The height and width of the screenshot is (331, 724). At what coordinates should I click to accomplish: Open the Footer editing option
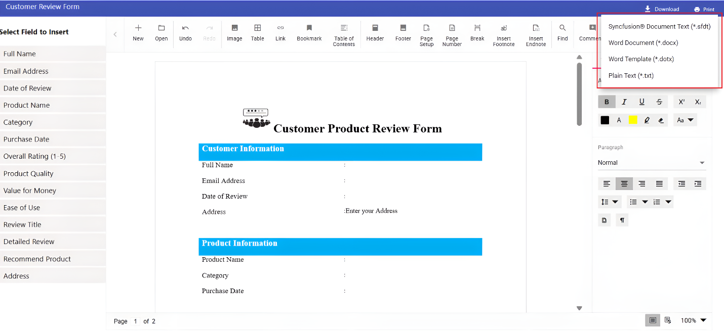(x=403, y=32)
